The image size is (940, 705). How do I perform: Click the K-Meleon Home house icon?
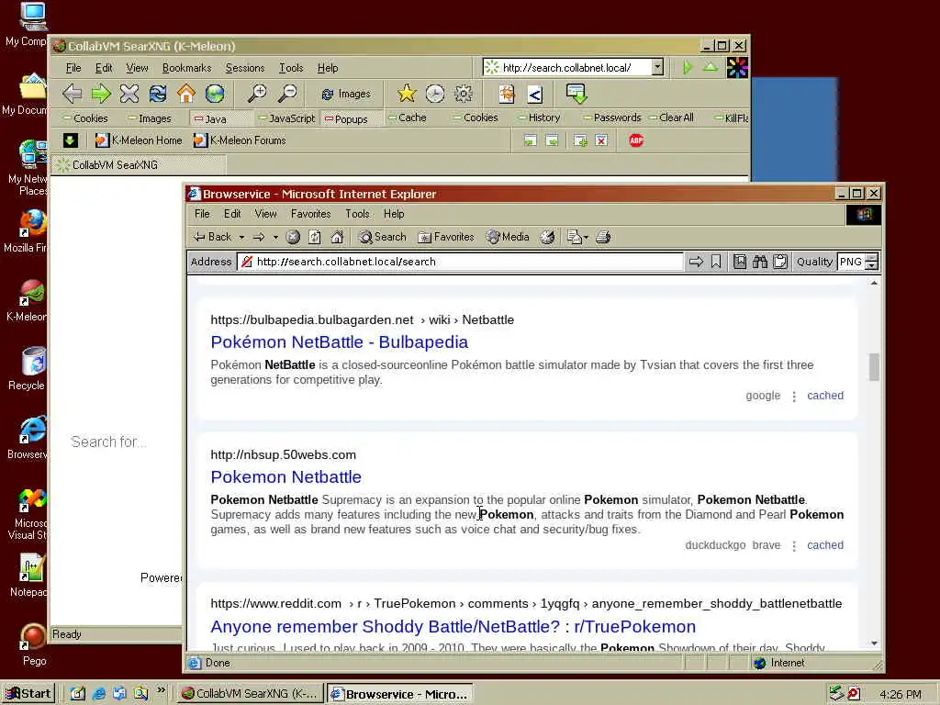pyautogui.click(x=185, y=94)
